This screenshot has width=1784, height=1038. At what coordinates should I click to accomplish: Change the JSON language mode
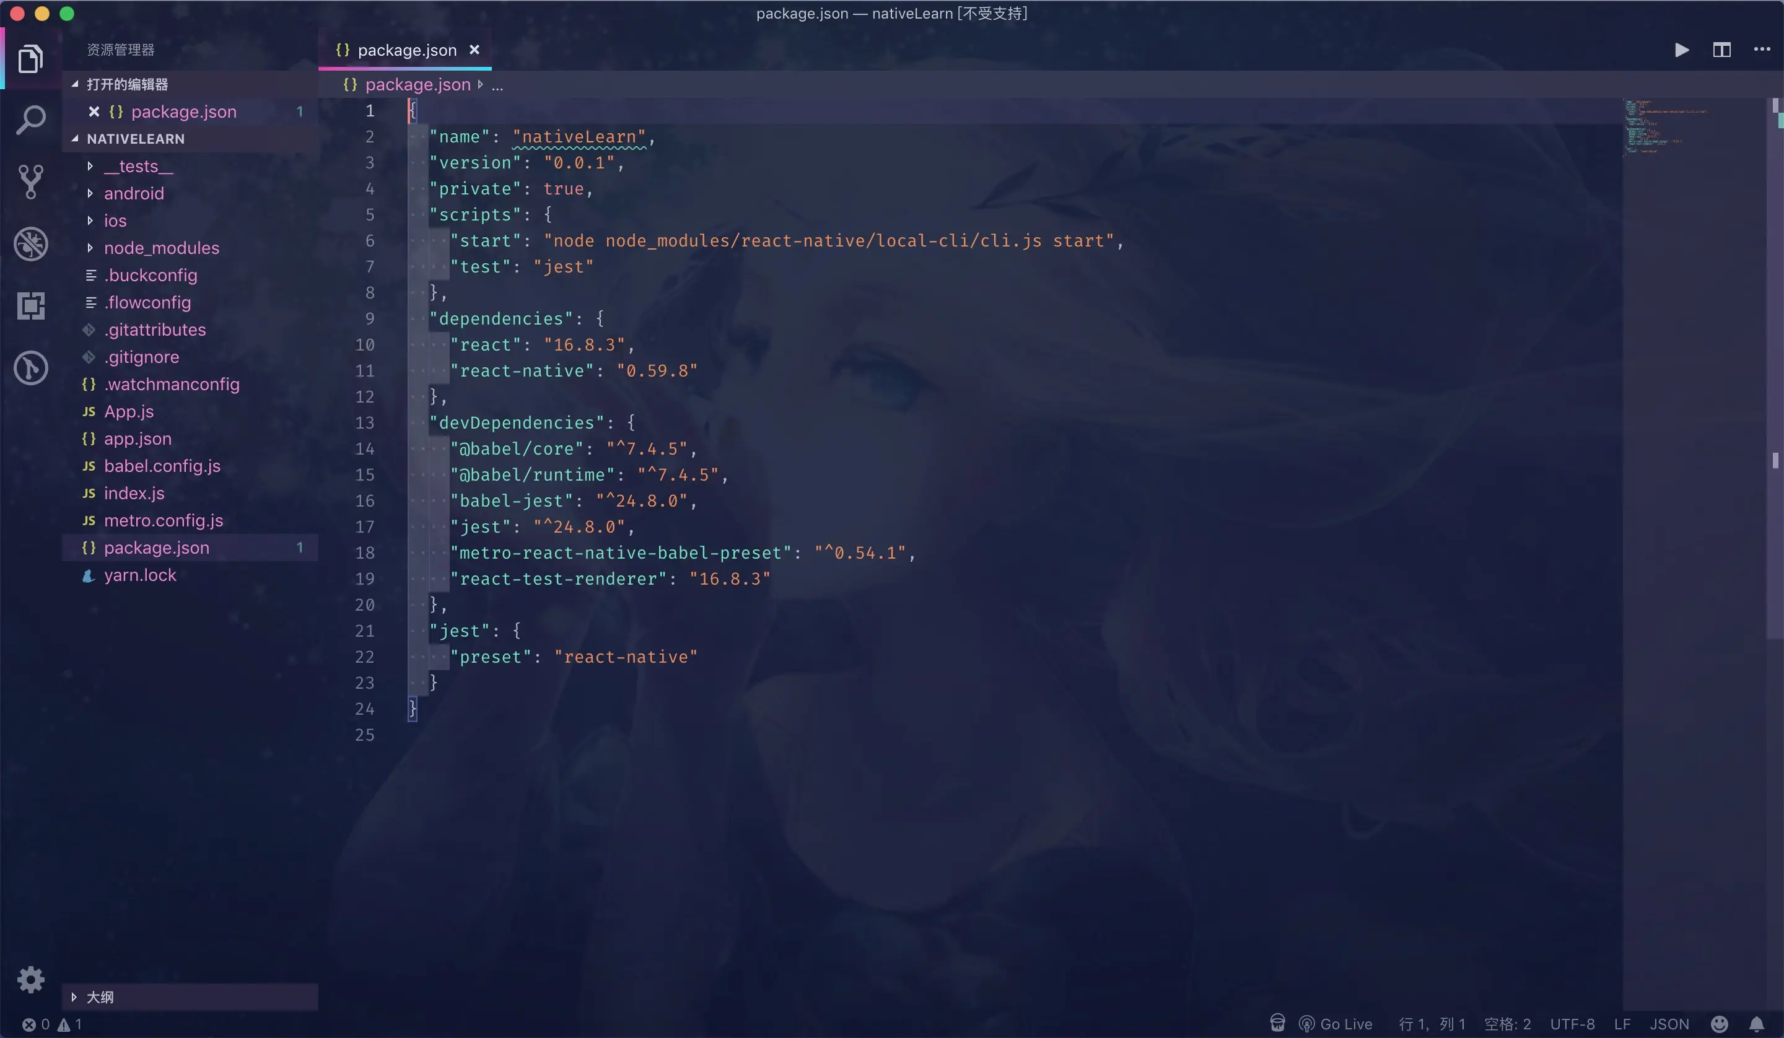(1669, 1024)
